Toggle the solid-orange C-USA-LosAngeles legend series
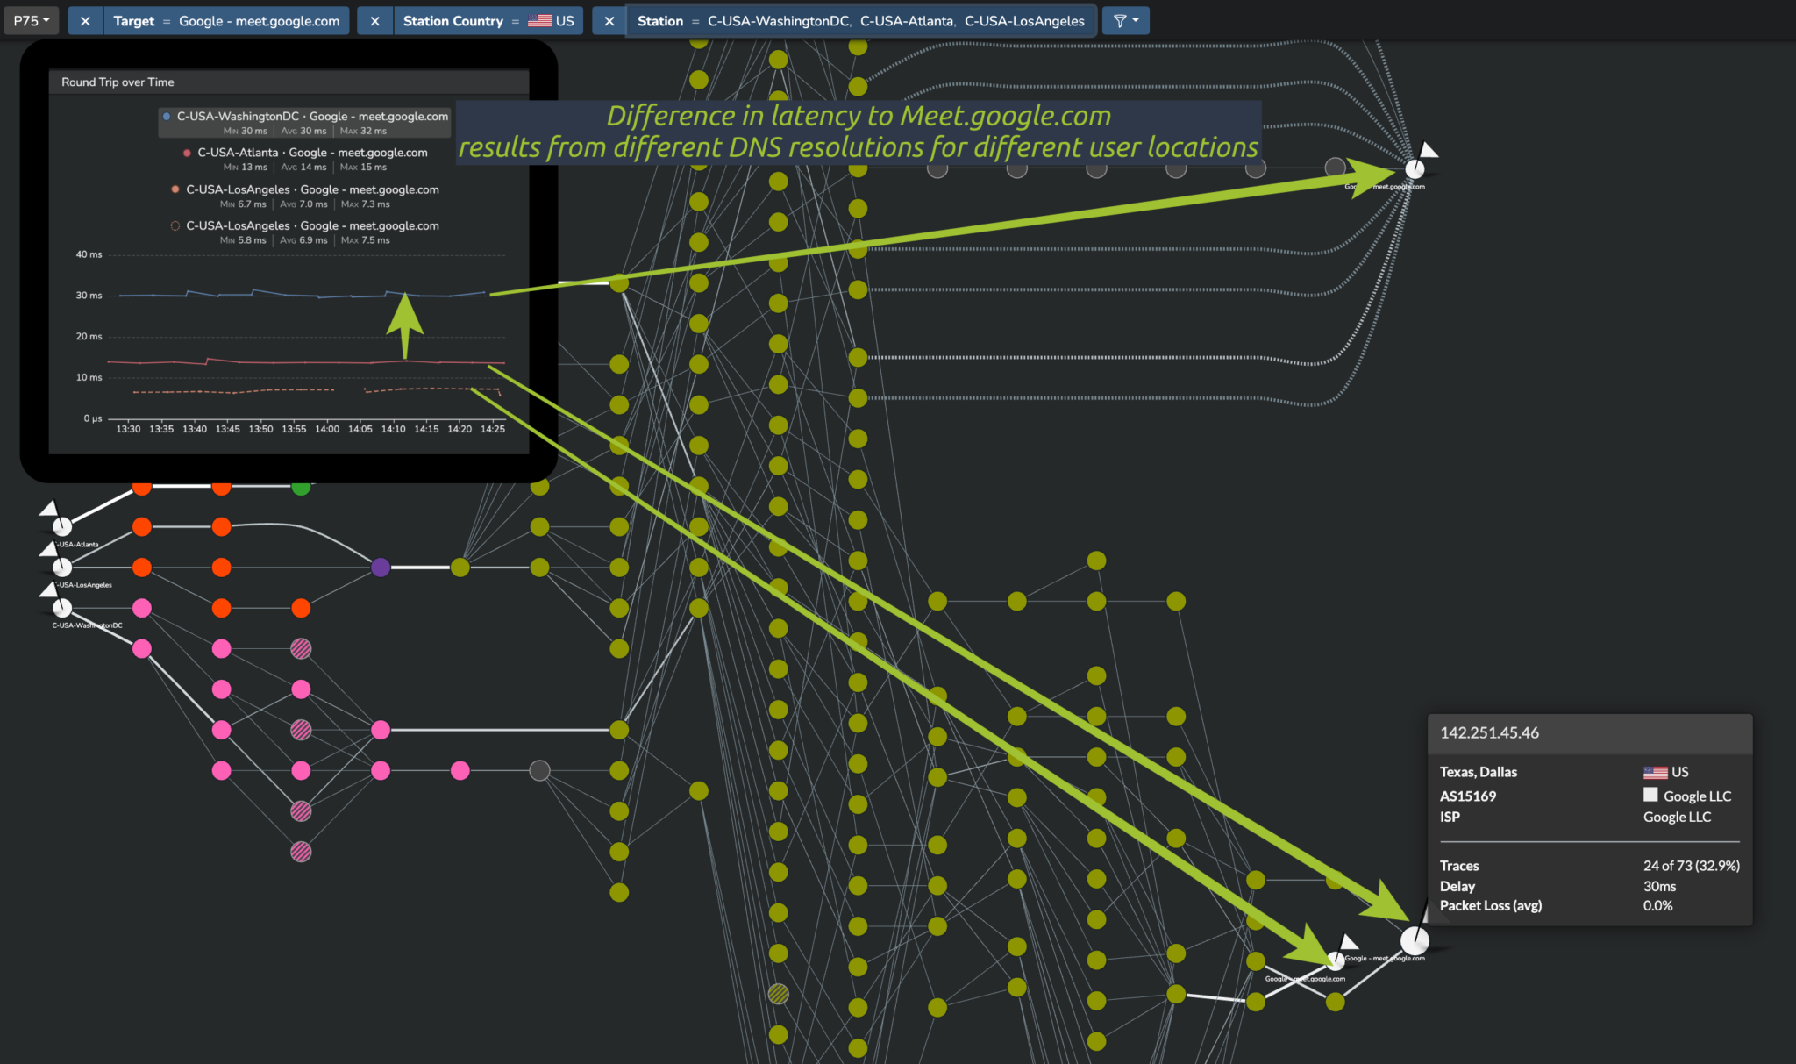 click(x=304, y=196)
